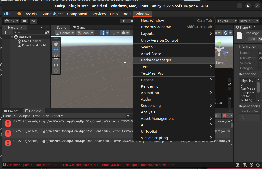Click the Hierarchy search field
The width and height of the screenshot is (262, 169).
29,32
